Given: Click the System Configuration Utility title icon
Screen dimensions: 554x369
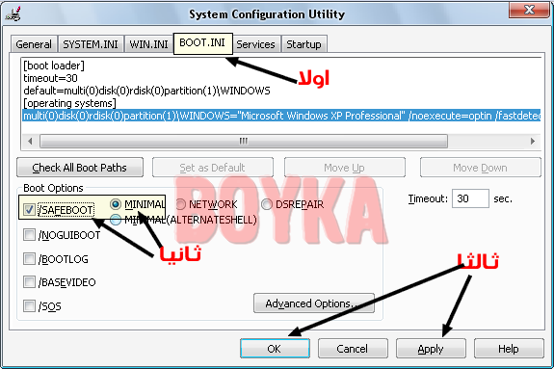Looking at the screenshot, I should 13,13.
